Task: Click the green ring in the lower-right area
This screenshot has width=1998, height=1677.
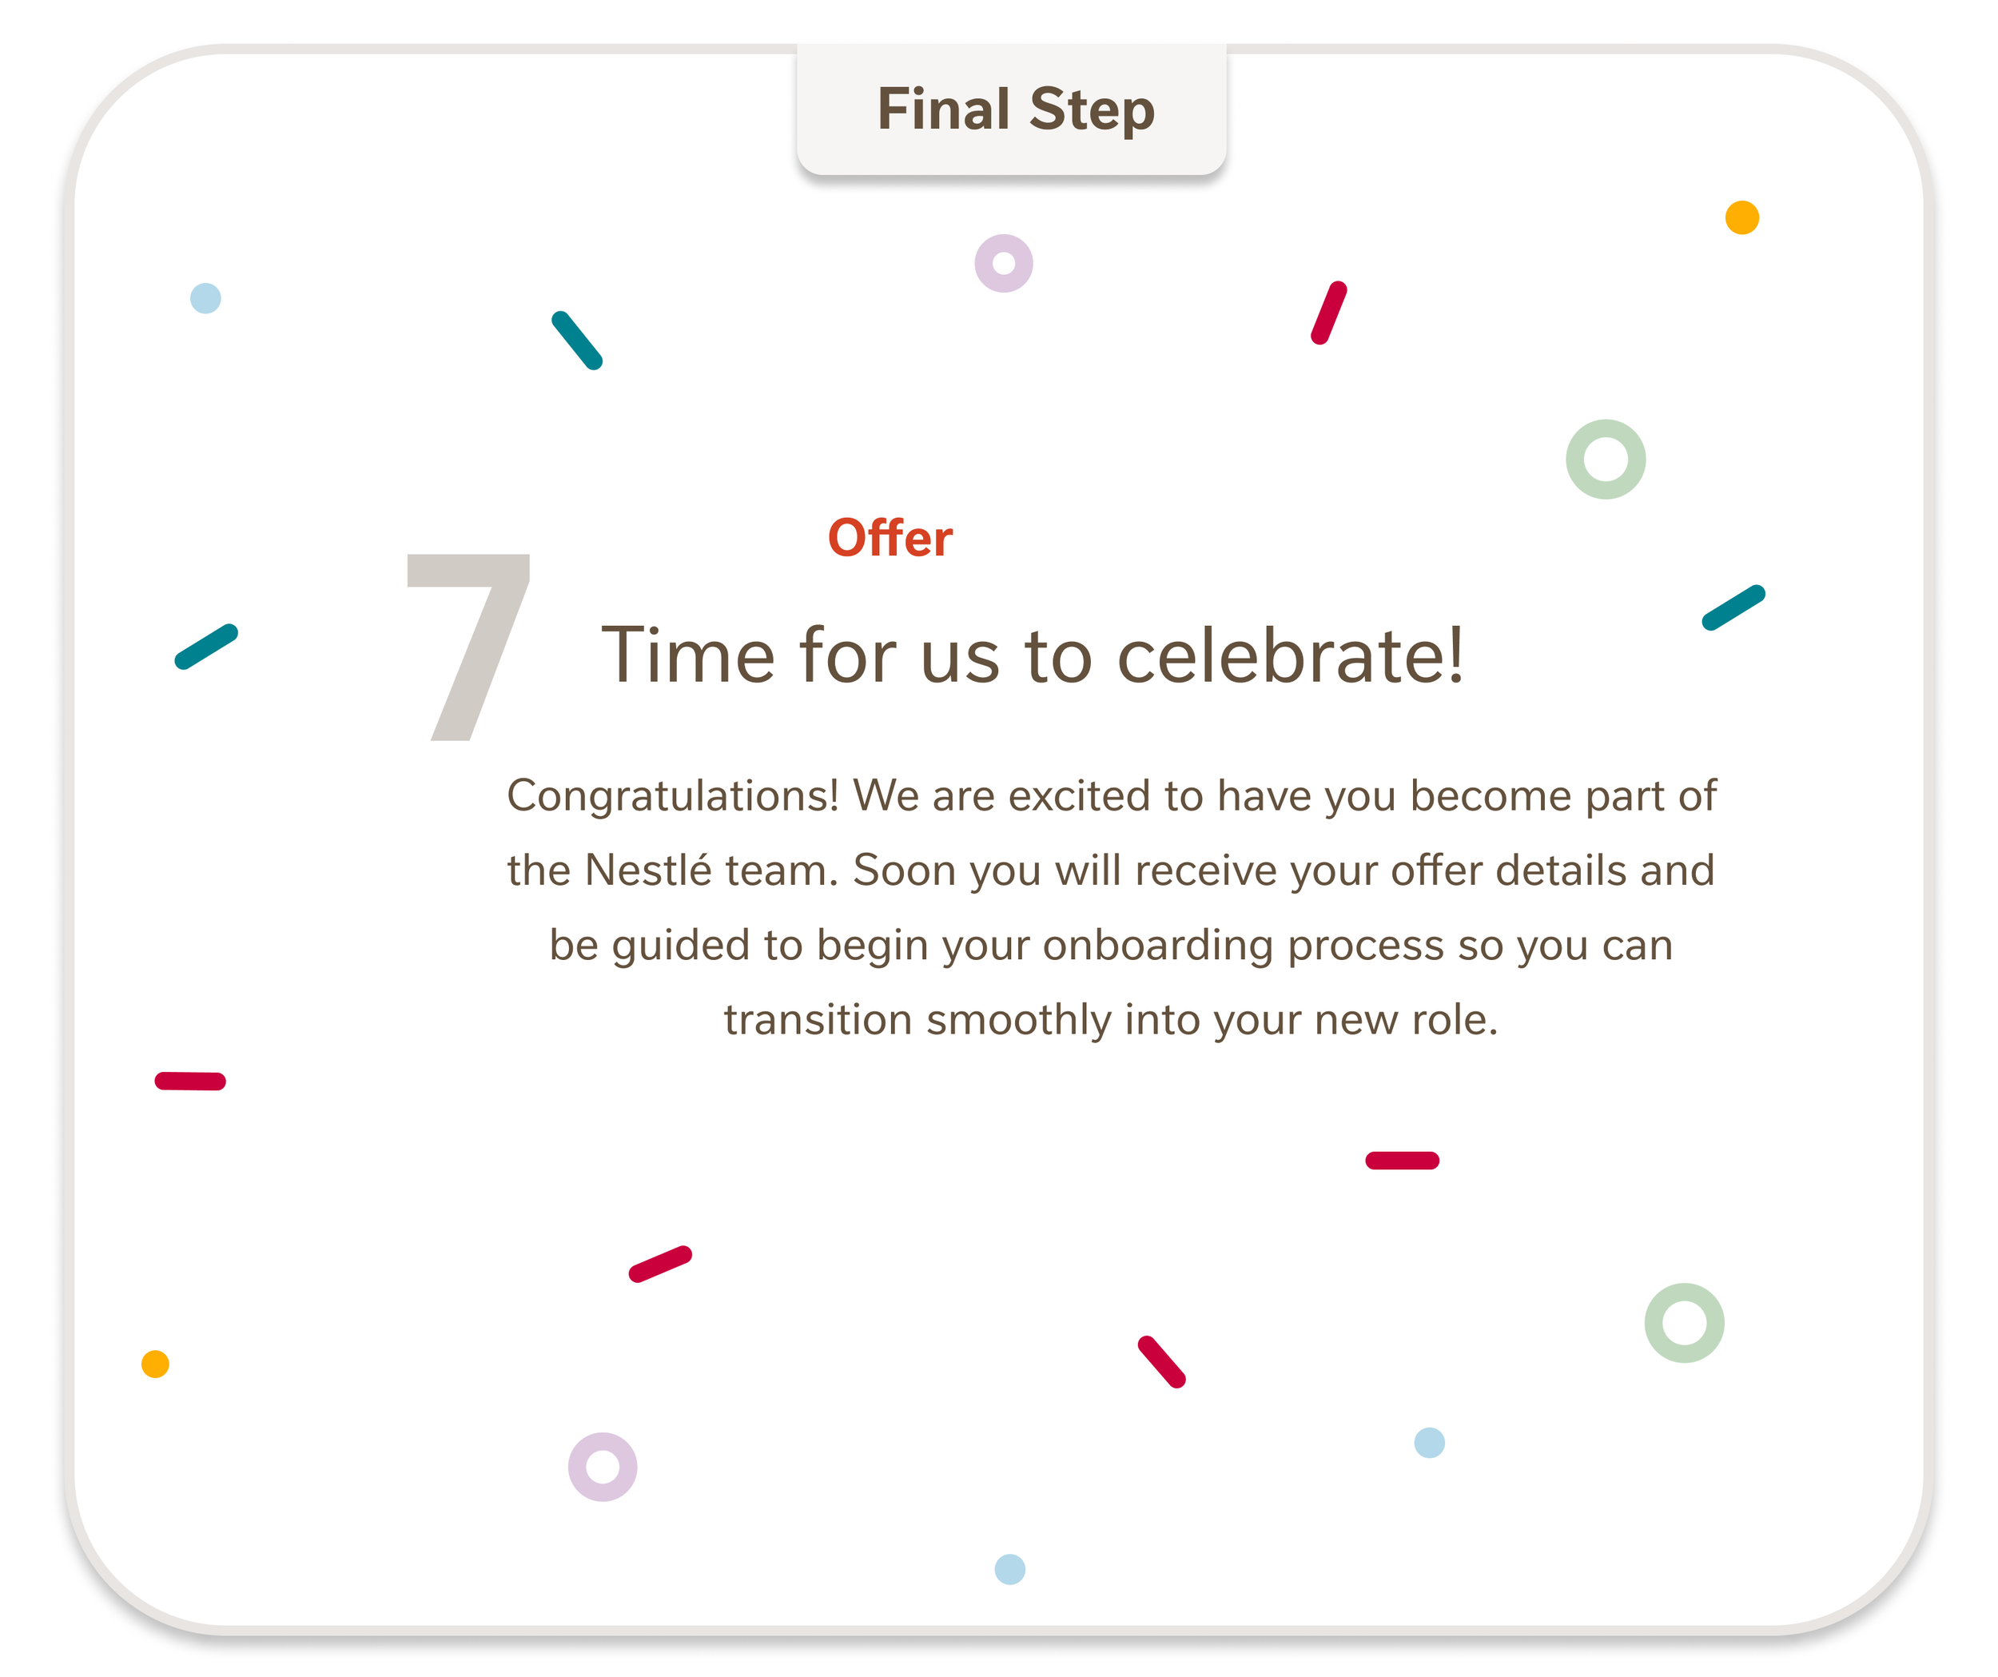Action: click(1684, 1323)
